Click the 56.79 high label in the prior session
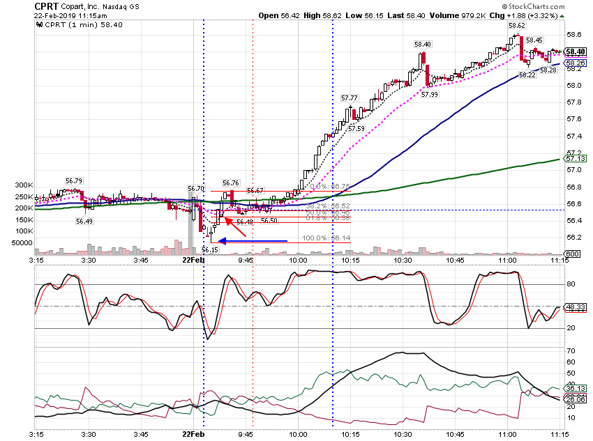Viewport: 593px width, 441px height. [x=74, y=181]
